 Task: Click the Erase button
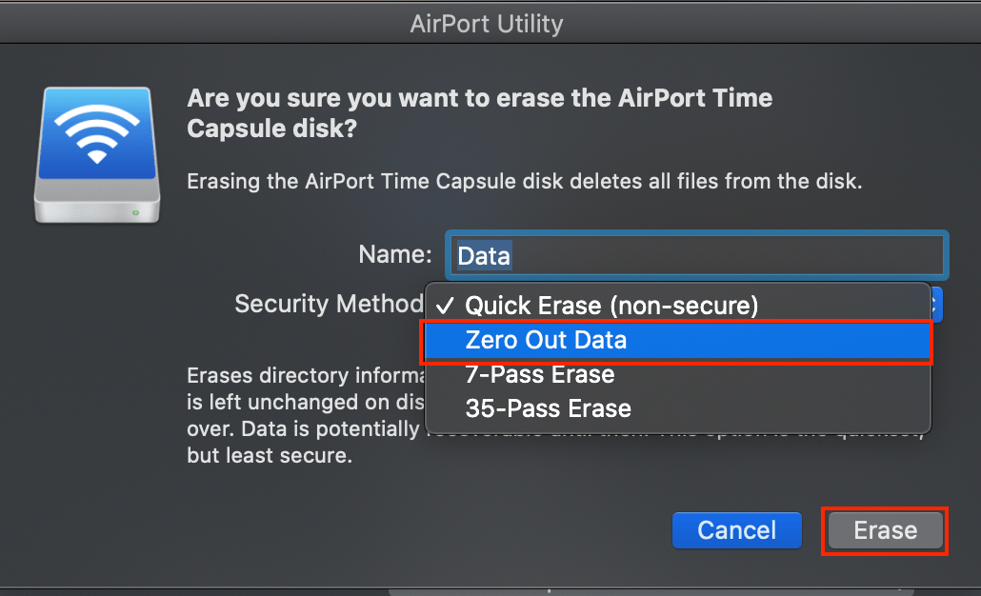[884, 531]
